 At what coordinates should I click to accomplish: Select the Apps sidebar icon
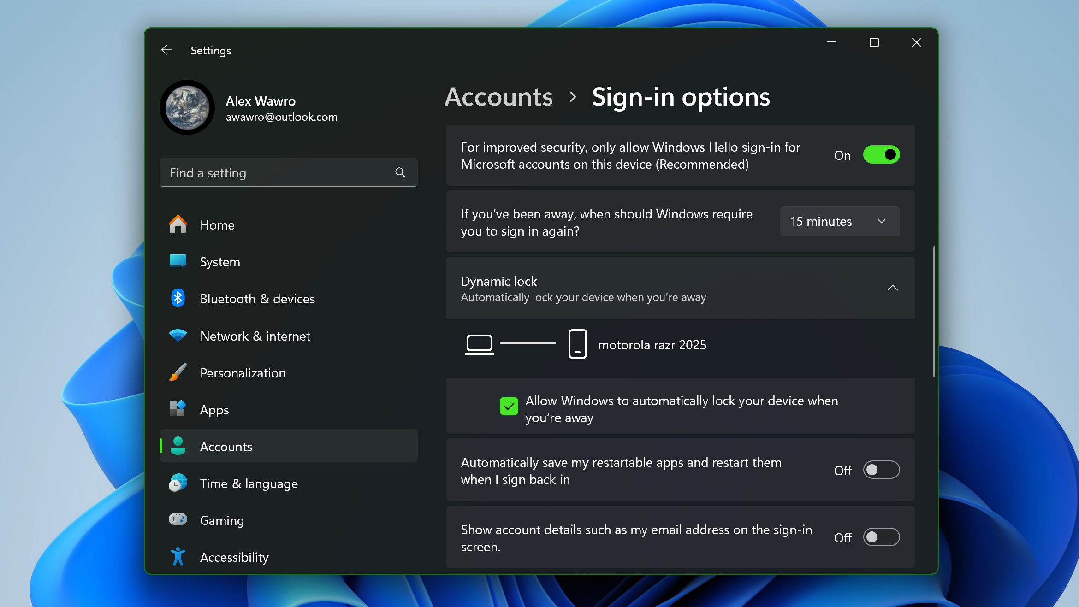pos(178,409)
